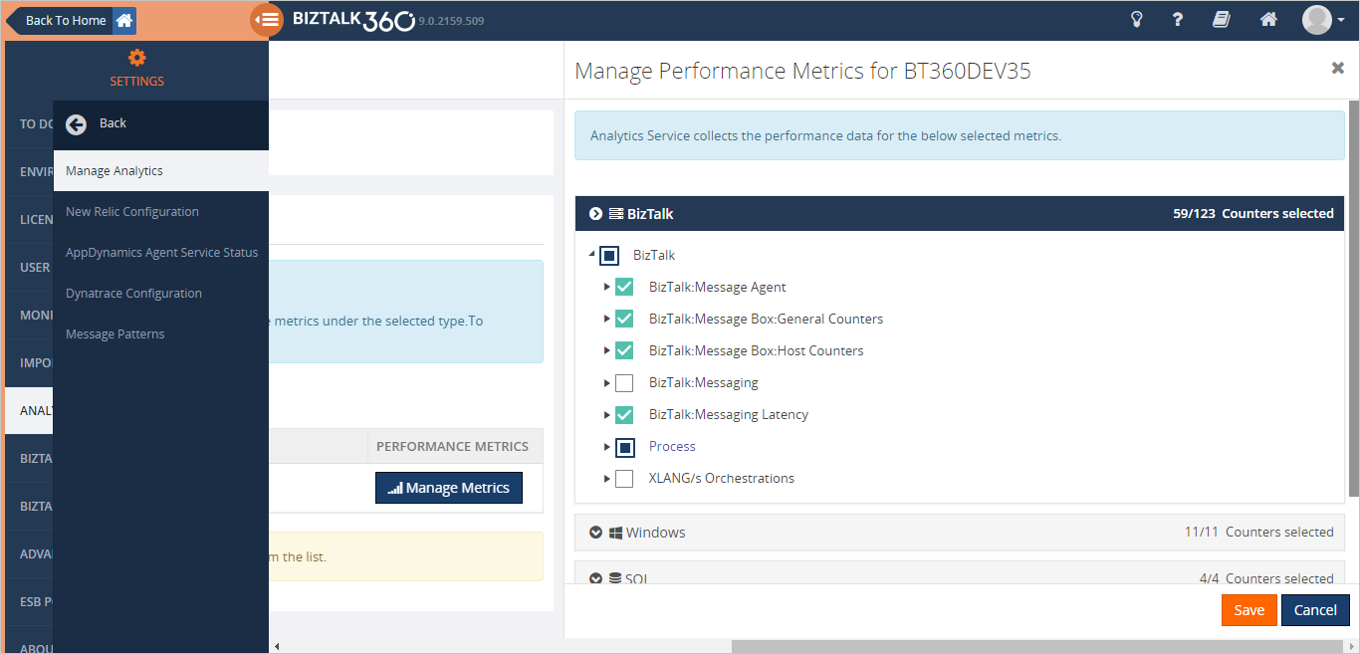Expand XLANG/s Orchestrations tree node
Image resolution: width=1360 pixels, height=654 pixels.
point(607,479)
